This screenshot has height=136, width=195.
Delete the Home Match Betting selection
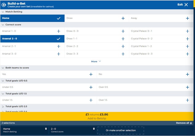point(46,129)
